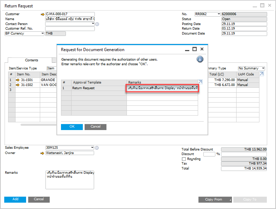Open the RR0062 series dropdown
The image size is (276, 209).
tap(219, 14)
